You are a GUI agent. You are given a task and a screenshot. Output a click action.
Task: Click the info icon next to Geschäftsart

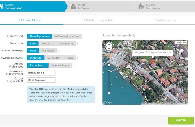click(x=84, y=36)
